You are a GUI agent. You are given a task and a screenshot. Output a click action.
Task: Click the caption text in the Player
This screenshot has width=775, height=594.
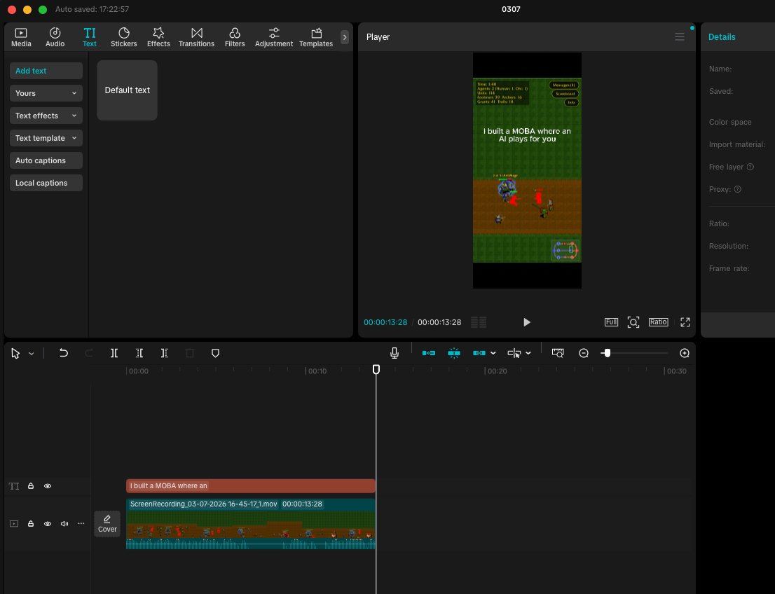tap(527, 135)
